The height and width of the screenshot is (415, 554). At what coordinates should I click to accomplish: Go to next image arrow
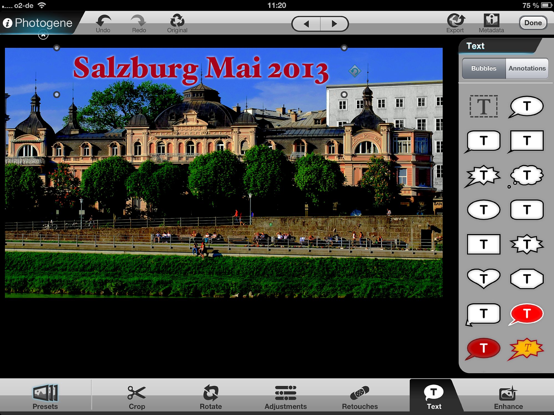click(x=334, y=24)
